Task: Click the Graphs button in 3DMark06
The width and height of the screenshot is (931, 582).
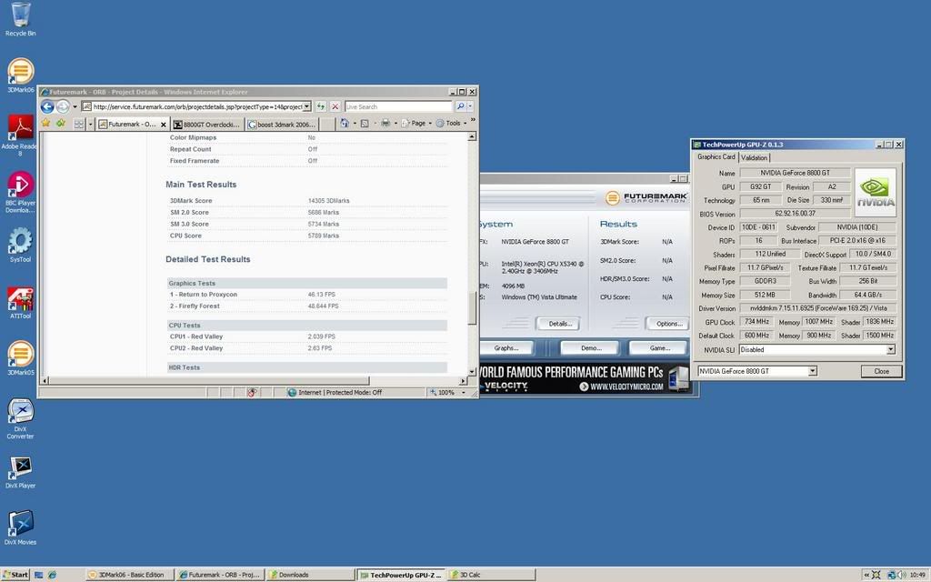Action: (x=506, y=348)
